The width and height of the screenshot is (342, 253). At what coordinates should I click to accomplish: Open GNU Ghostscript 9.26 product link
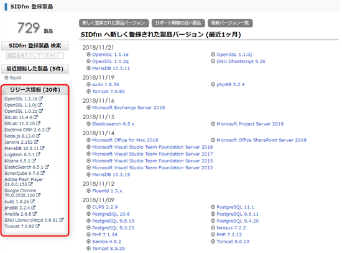coord(241,61)
